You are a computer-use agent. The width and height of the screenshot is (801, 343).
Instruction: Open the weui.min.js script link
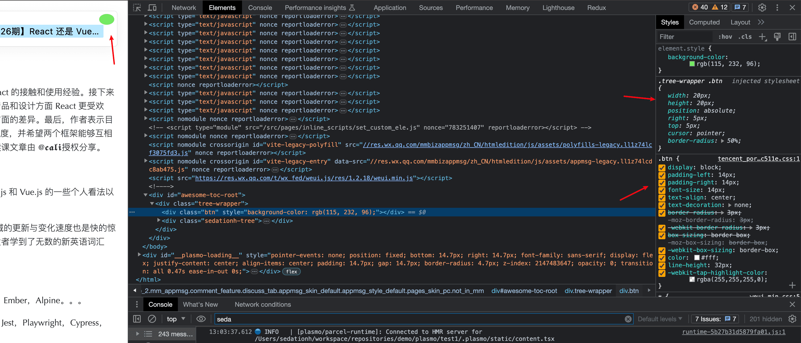coord(303,178)
